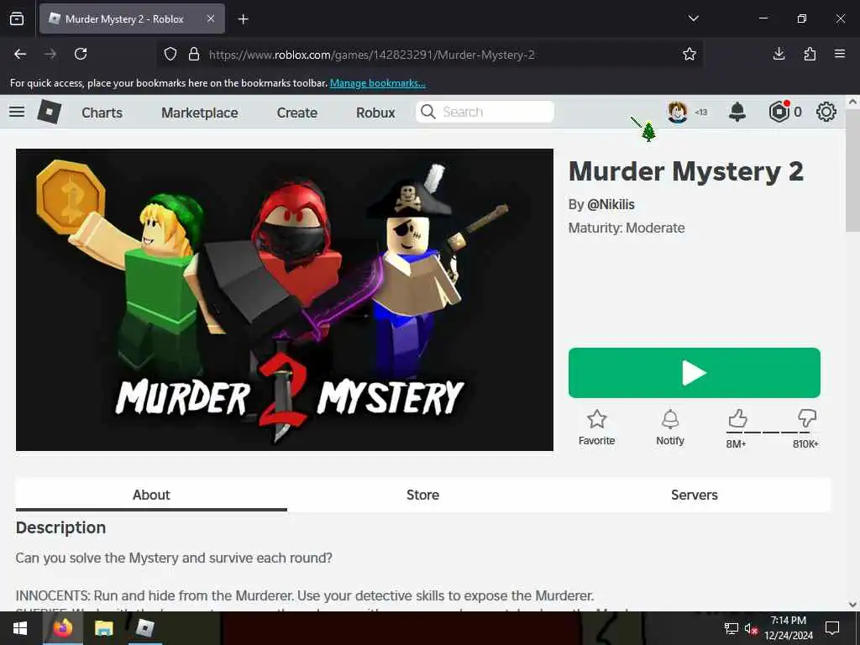
Task: Toggle Notify bell for this game
Action: click(669, 420)
